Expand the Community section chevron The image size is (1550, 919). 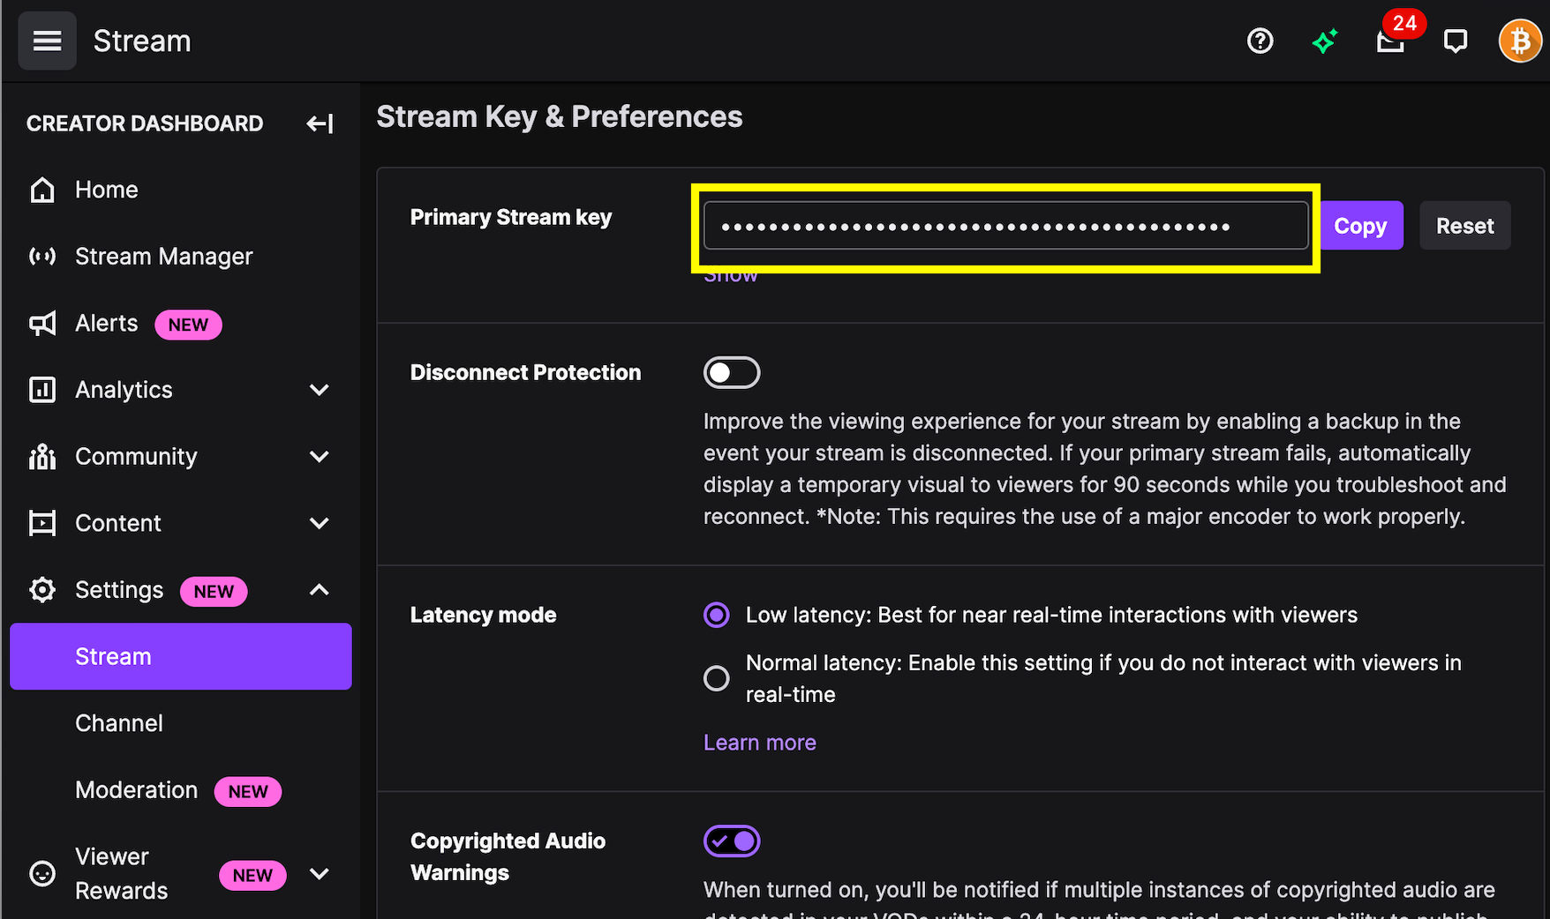320,457
